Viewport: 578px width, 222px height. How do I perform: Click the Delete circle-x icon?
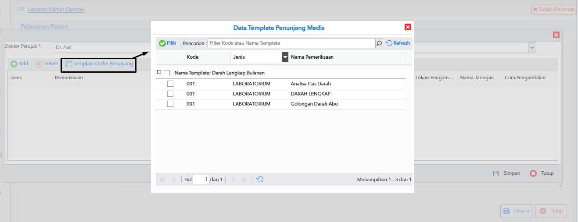point(39,64)
